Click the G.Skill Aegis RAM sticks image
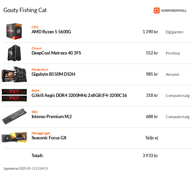The image size is (194, 173). coord(14,95)
